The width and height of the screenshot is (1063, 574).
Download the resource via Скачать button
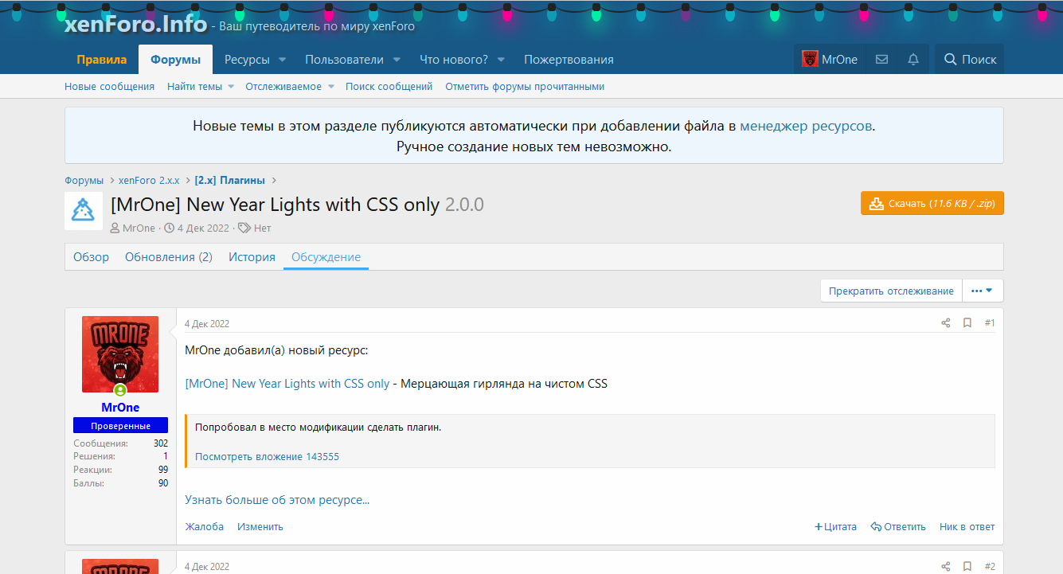click(932, 203)
